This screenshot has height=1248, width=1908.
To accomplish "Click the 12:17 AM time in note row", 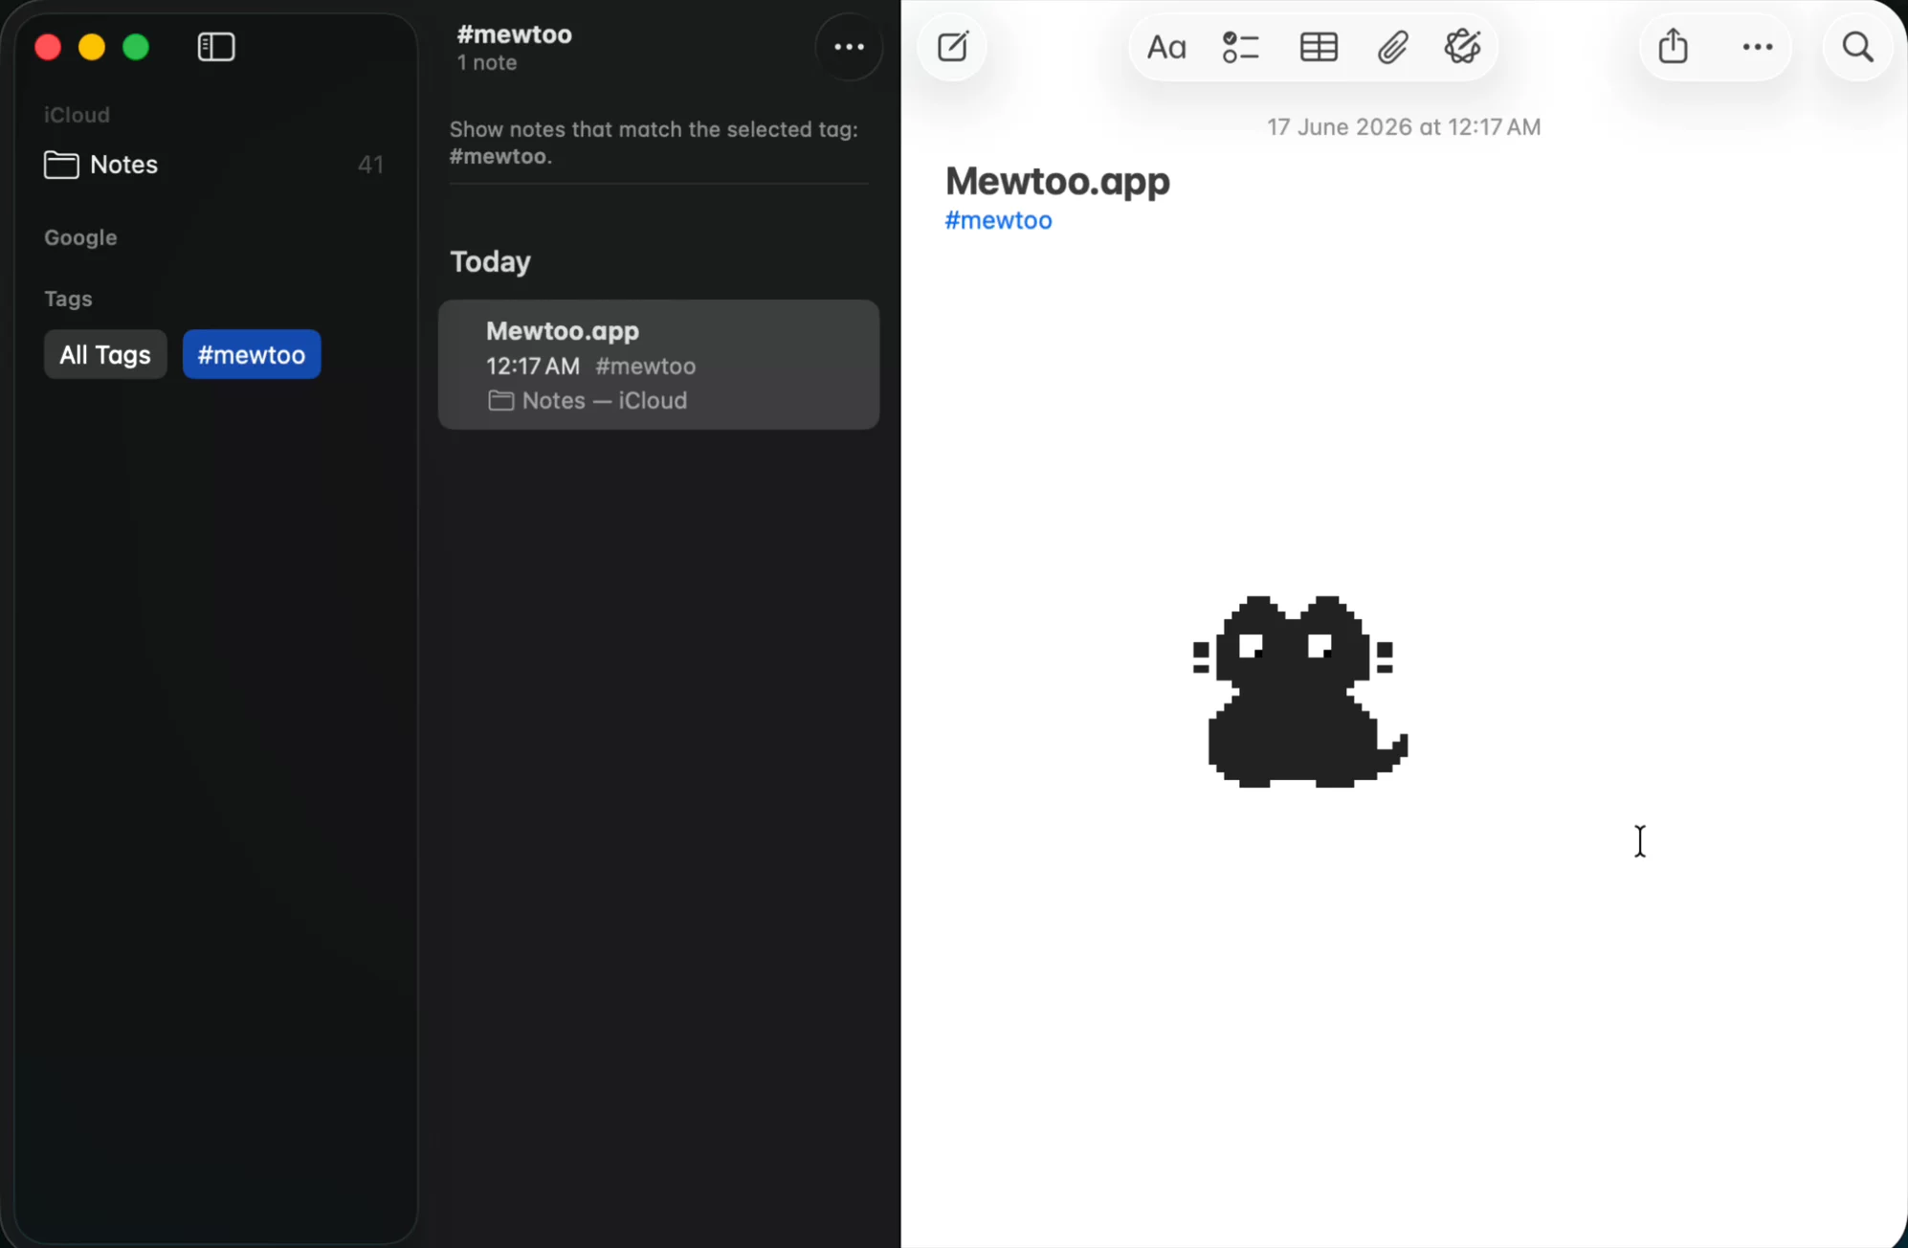I will click(x=533, y=367).
